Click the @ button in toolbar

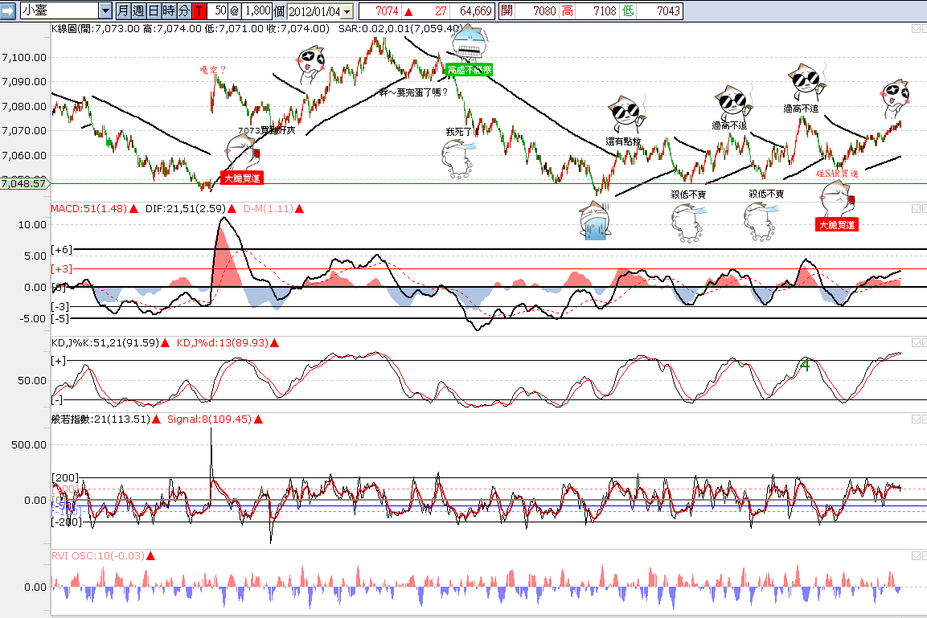coord(234,10)
